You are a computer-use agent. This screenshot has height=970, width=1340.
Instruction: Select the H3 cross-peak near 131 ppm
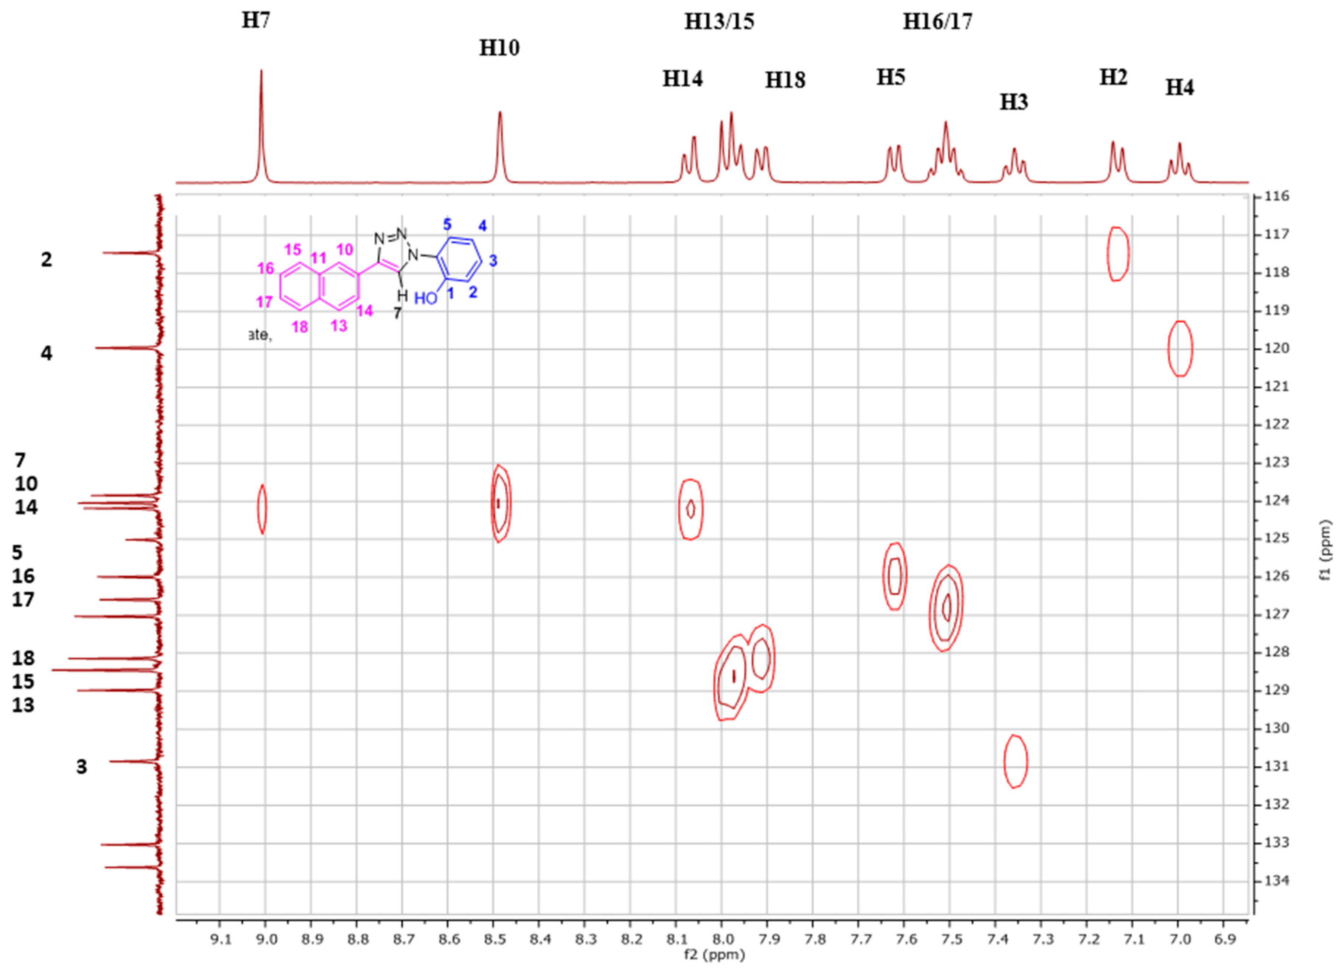(x=1016, y=762)
